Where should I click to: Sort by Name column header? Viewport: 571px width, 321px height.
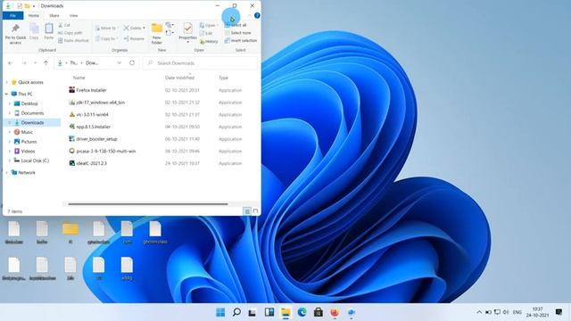coord(79,78)
